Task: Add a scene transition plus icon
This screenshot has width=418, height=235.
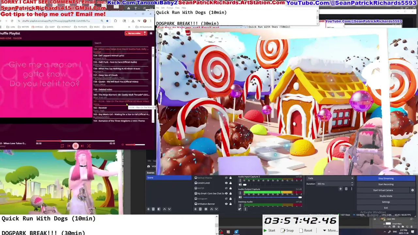Action: 341,189
